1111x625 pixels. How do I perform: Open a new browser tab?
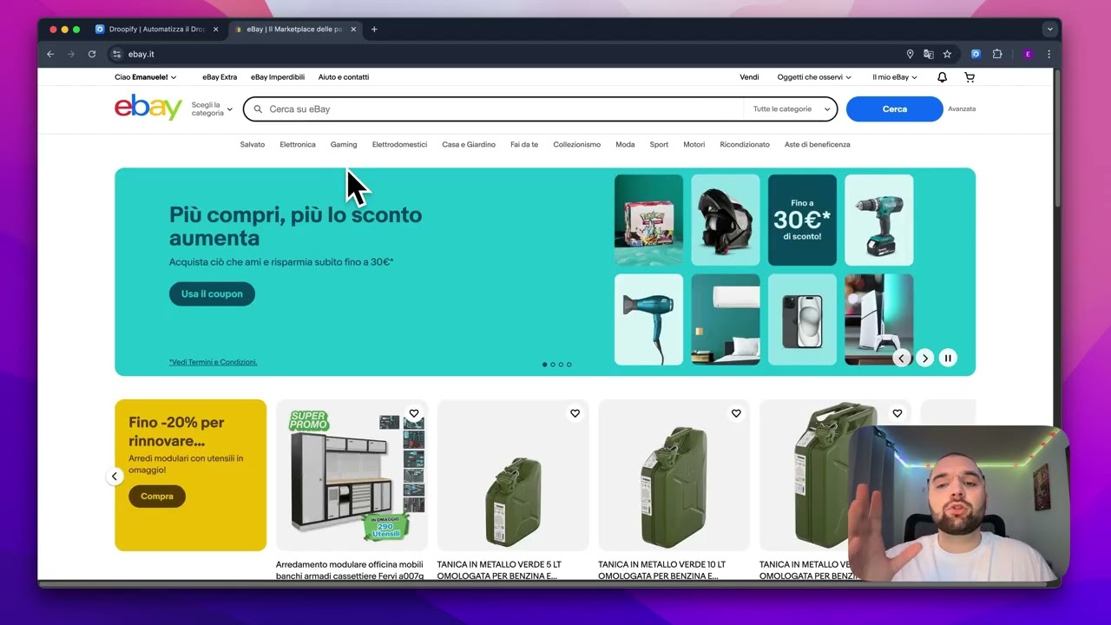pos(374,30)
